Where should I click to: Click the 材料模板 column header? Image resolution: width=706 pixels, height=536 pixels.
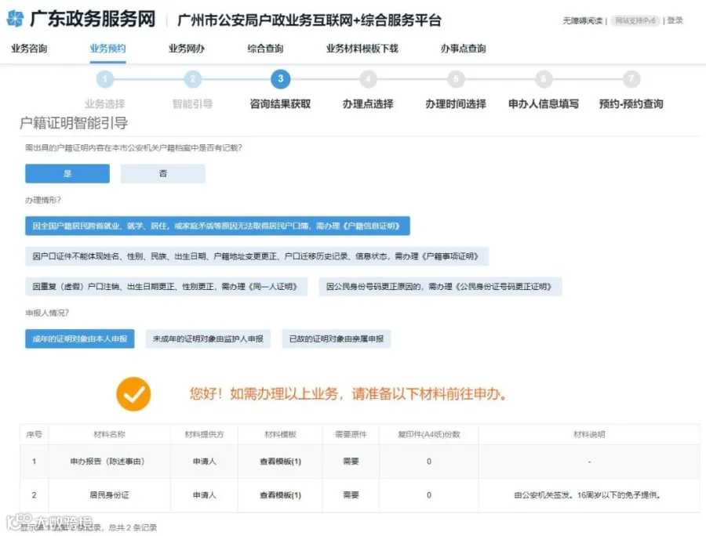(281, 434)
